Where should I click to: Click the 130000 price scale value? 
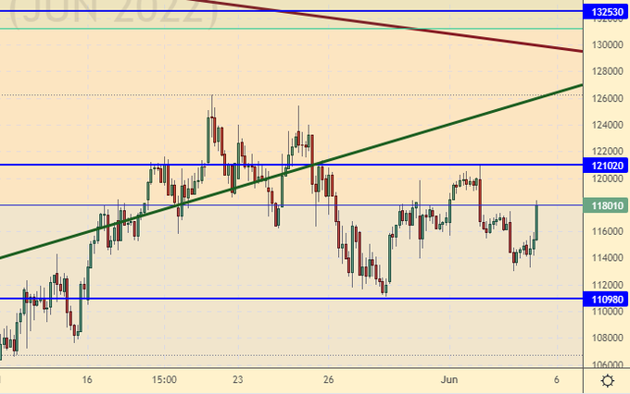(606, 44)
